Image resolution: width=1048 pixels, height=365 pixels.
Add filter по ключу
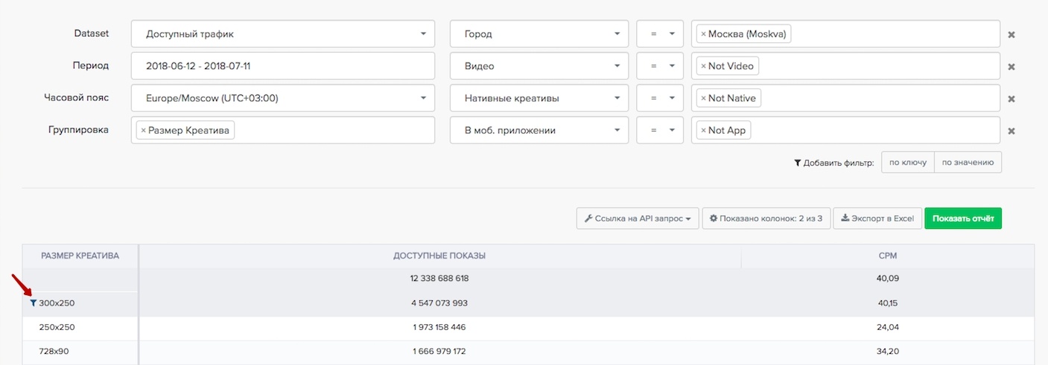[x=907, y=162]
